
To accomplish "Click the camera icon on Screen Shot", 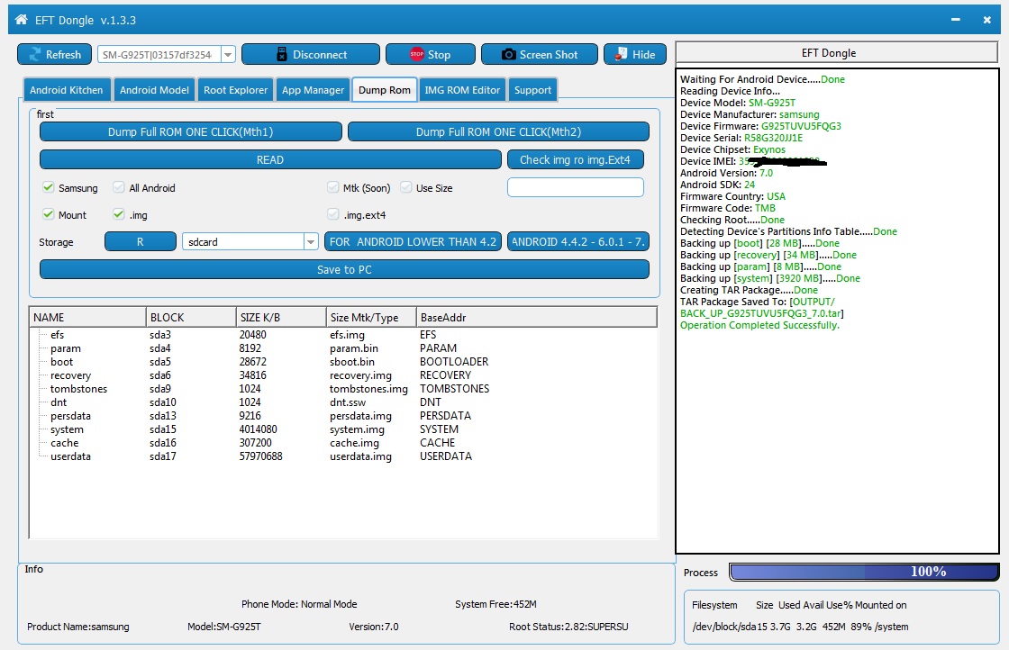I will [x=508, y=55].
